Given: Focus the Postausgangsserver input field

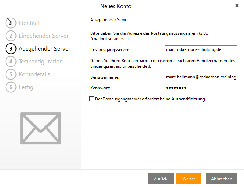Looking at the screenshot, I should coord(201,49).
